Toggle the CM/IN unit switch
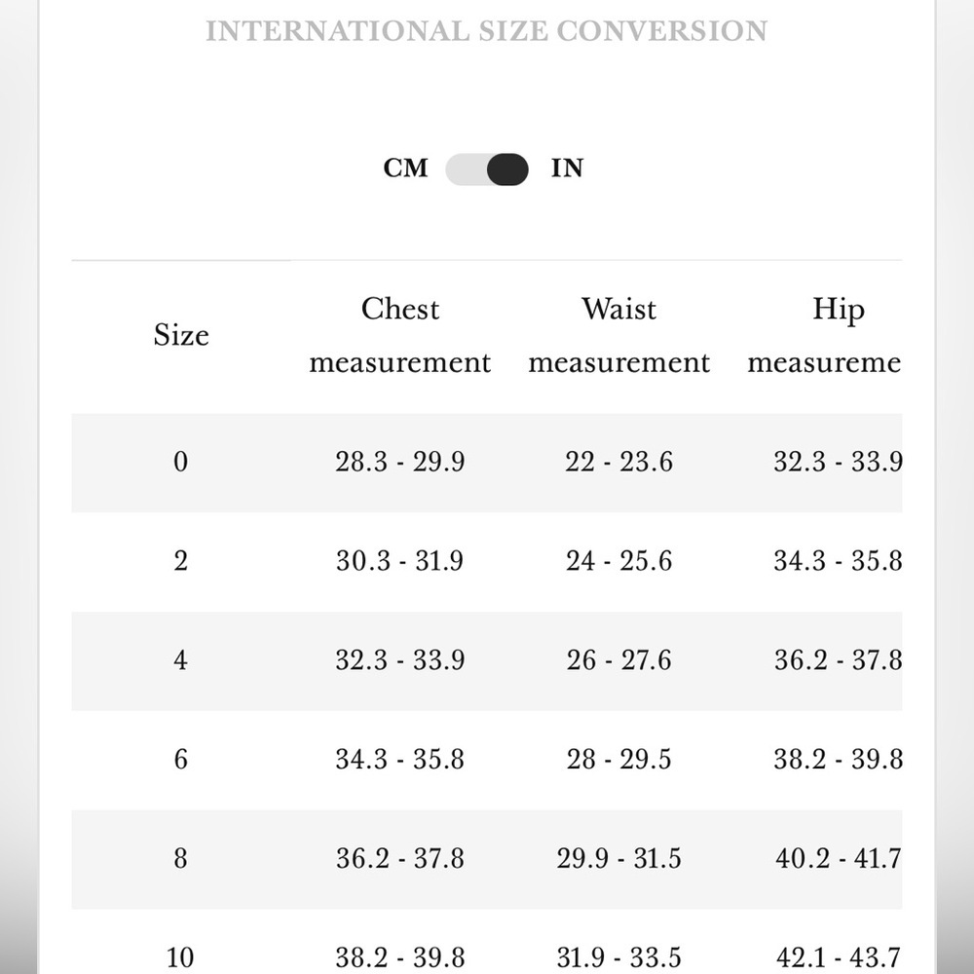974x974 pixels. click(486, 169)
